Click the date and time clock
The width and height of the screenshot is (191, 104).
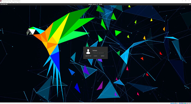click(95, 4)
